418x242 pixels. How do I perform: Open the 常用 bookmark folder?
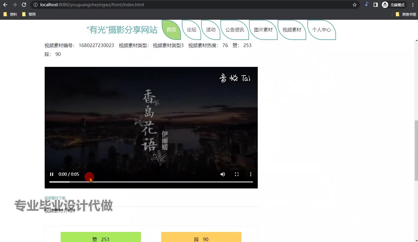29,14
